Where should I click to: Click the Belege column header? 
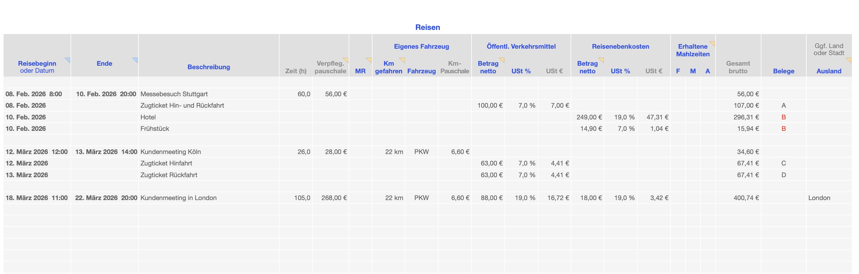pos(784,71)
